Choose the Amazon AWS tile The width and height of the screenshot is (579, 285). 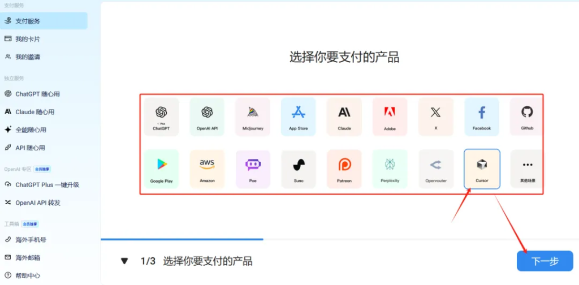(207, 169)
